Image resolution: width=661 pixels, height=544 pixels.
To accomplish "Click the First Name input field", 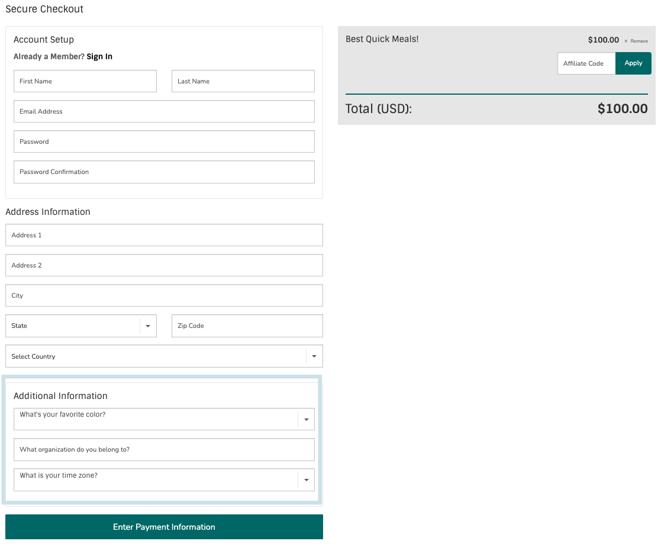I will pyautogui.click(x=85, y=81).
